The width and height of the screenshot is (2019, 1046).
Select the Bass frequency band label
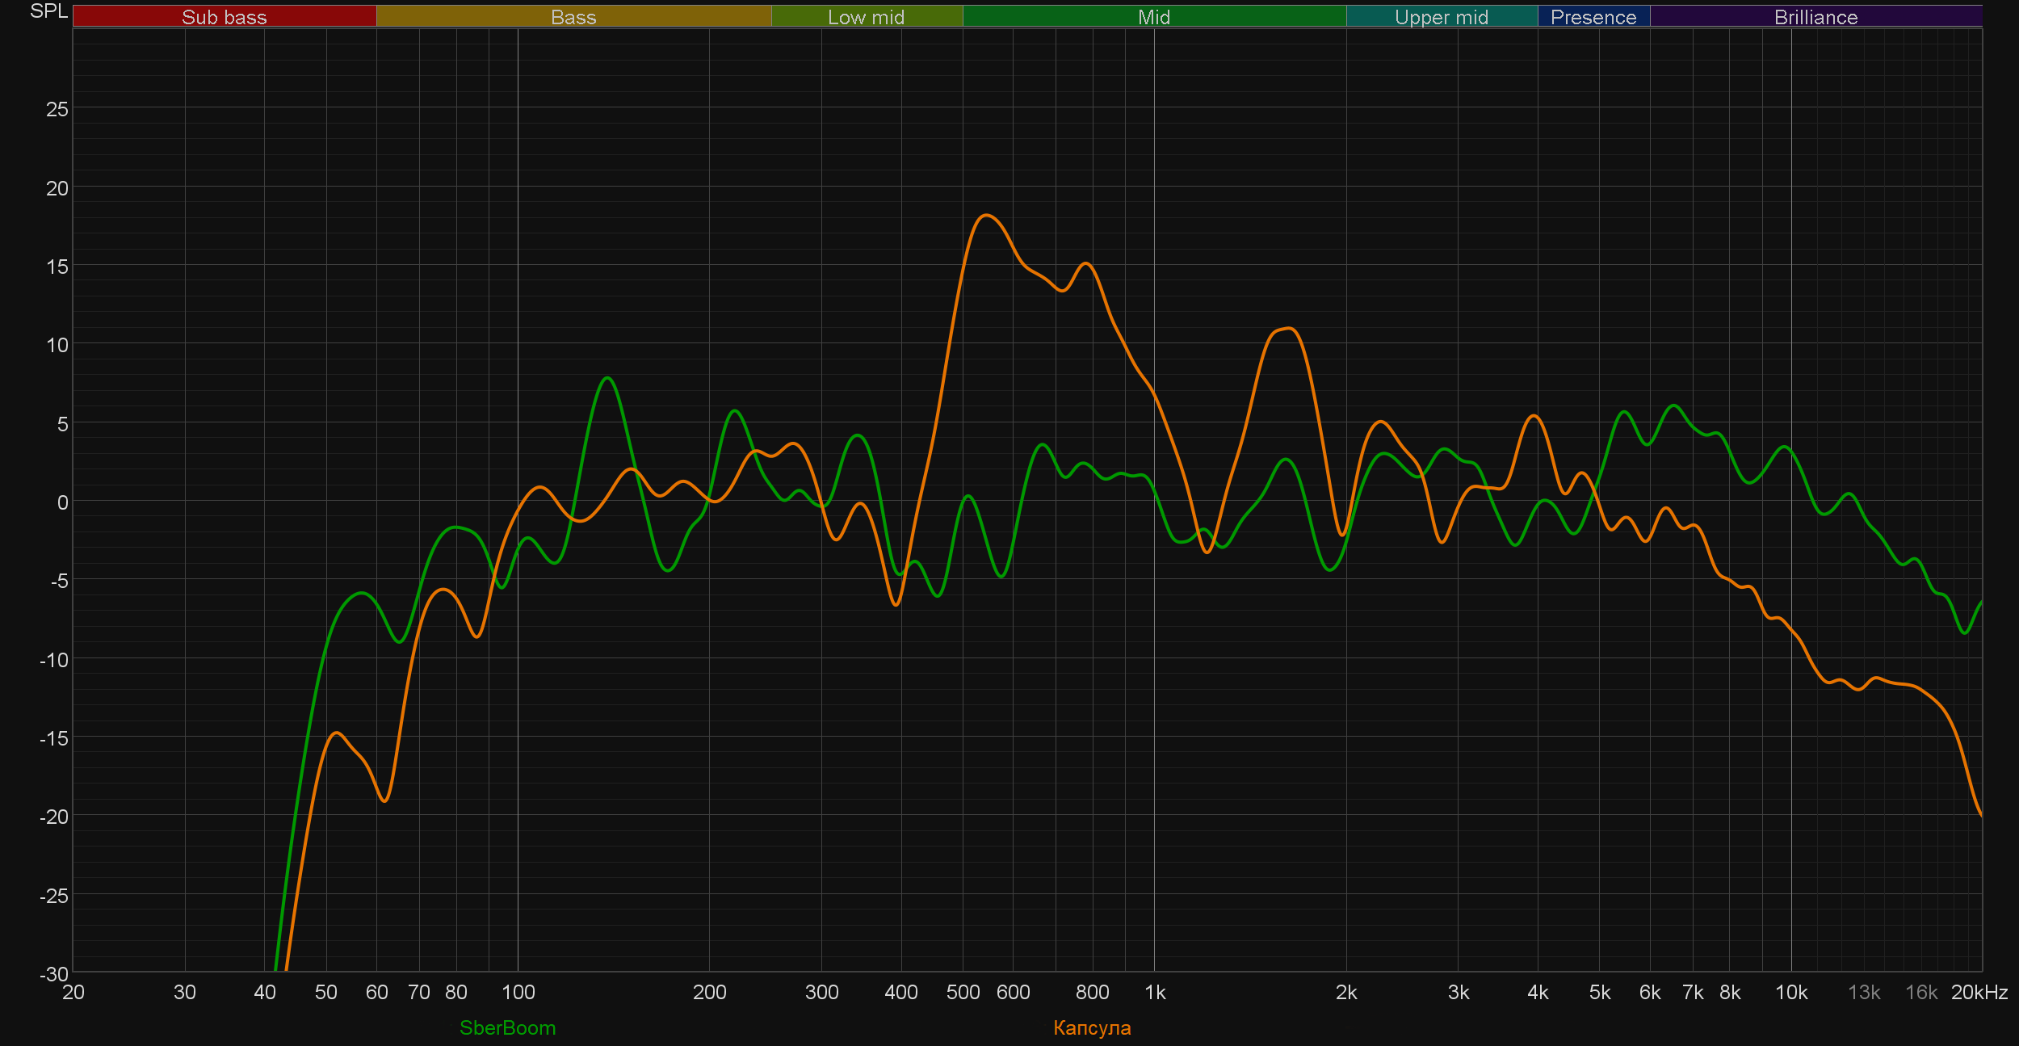573,16
